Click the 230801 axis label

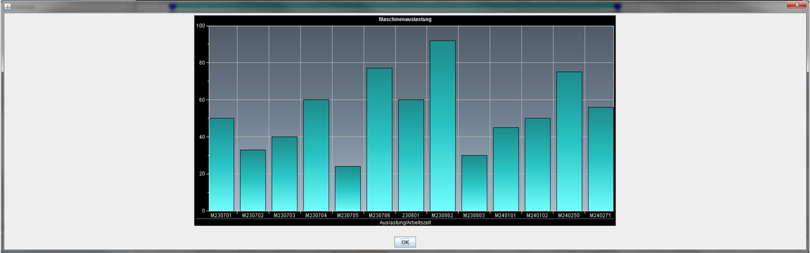[x=411, y=215]
